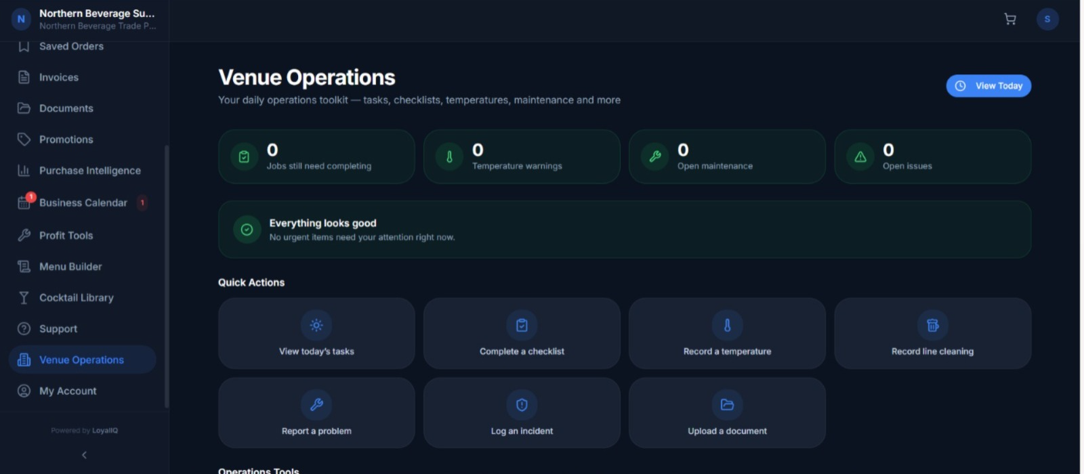Click the Documents folder icon in sidebar

click(x=24, y=108)
